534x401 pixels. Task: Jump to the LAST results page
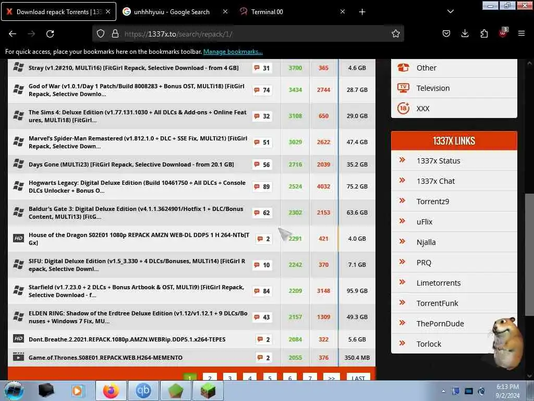[358, 377]
